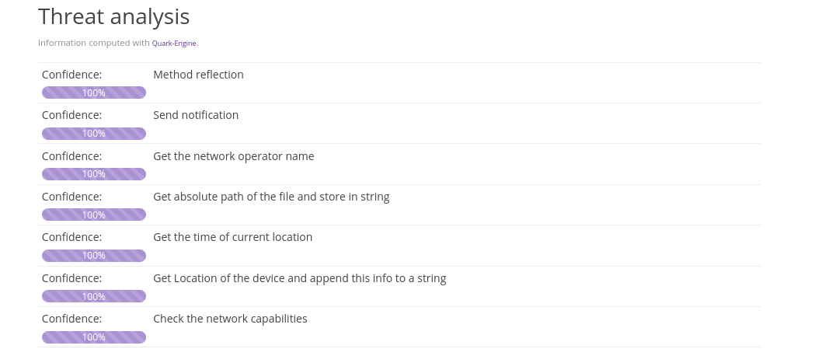Viewport: 836px width, 349px height.
Task: Click the device Location confidence bar
Action: pyautogui.click(x=94, y=296)
